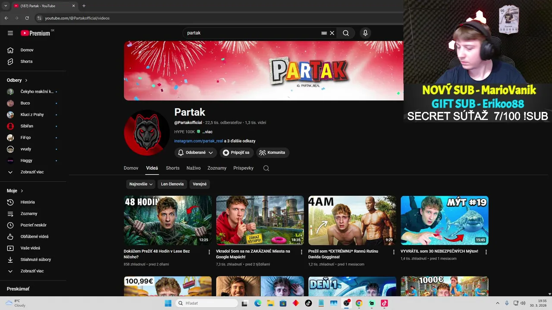Open the on-screen keyboard icon in search
Viewport: 552px width, 310px height.
[x=324, y=33]
